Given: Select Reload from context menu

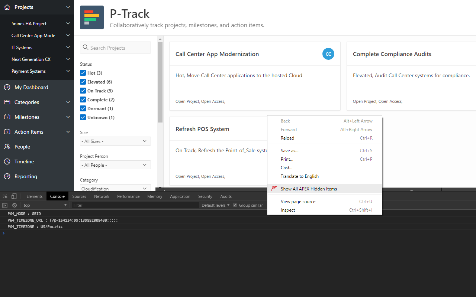Looking at the screenshot, I should click(x=324, y=138).
